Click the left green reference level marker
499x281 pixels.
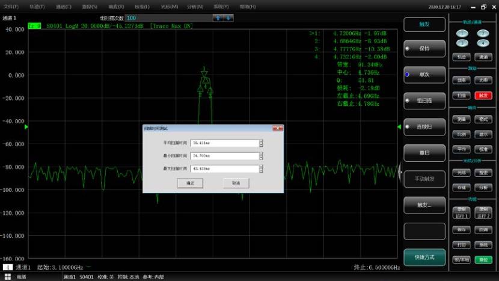coord(26,127)
